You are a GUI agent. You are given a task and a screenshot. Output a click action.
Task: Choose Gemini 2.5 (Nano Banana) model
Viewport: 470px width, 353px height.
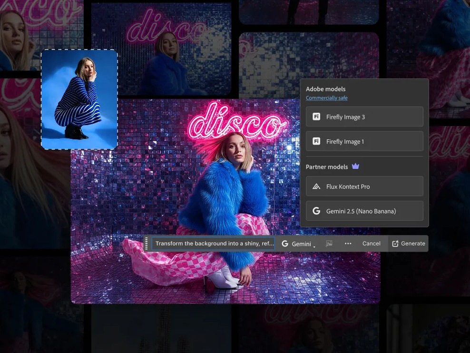(x=364, y=211)
